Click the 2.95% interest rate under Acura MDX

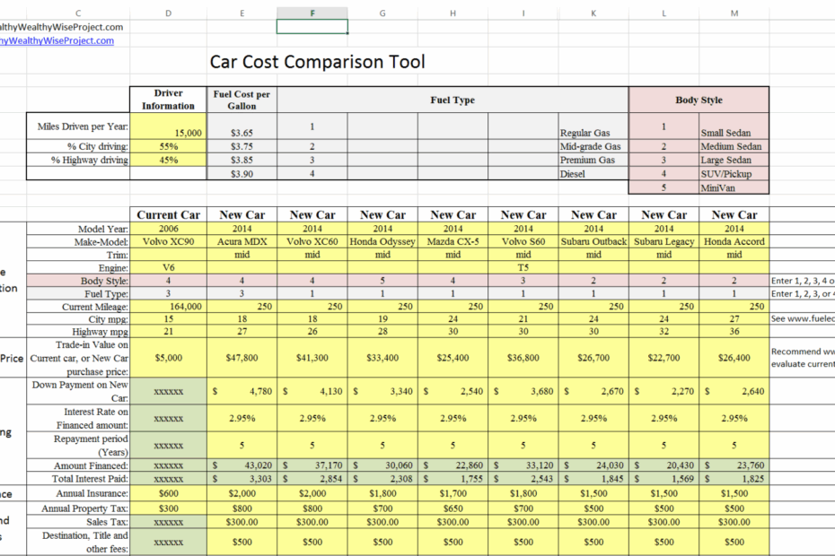pyautogui.click(x=242, y=417)
